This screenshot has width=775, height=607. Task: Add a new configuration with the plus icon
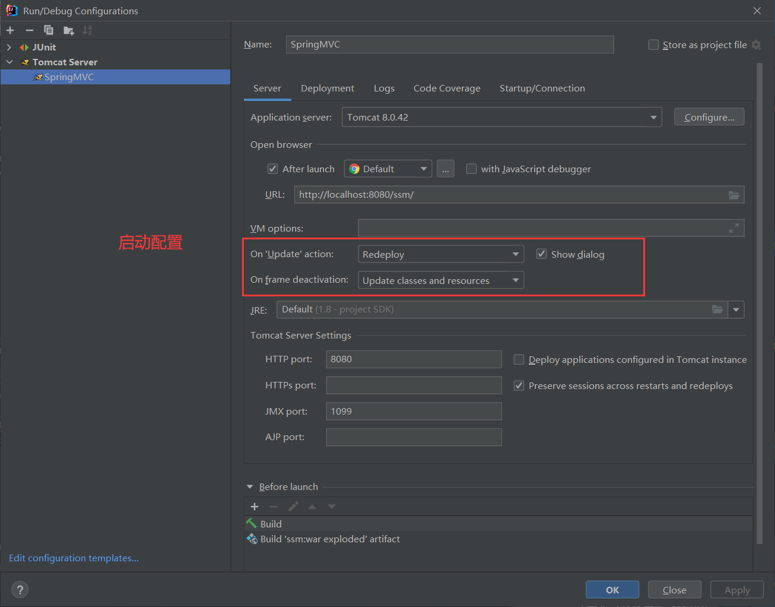coord(10,30)
